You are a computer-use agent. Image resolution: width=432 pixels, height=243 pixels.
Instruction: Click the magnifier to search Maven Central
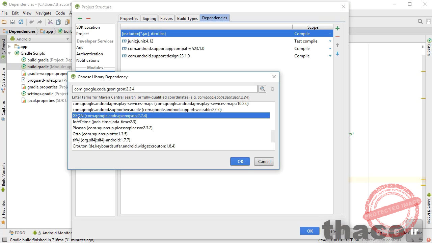pyautogui.click(x=262, y=89)
